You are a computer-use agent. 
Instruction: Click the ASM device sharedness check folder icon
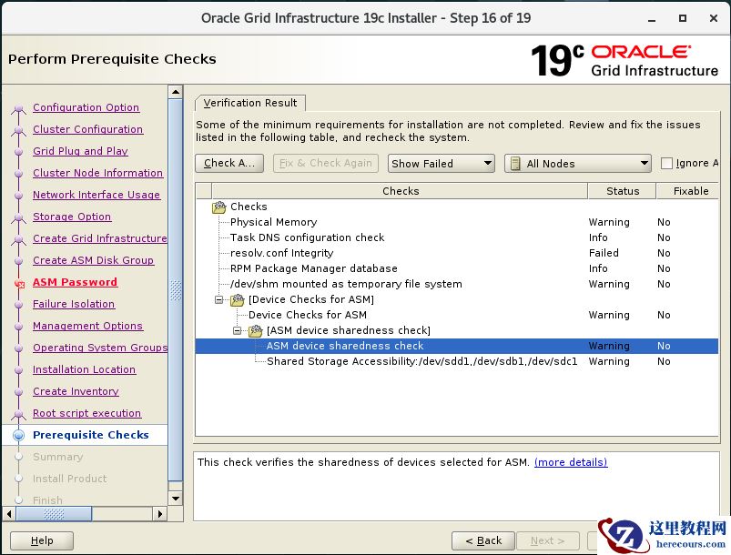pyautogui.click(x=256, y=331)
